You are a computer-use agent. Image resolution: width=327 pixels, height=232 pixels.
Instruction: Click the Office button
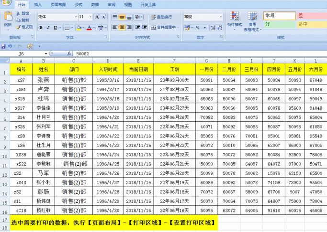click(x=6, y=3)
